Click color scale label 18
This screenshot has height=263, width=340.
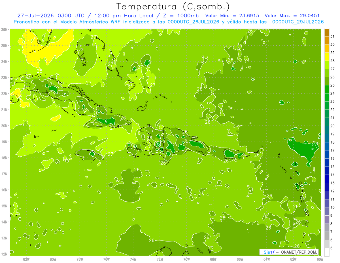[333, 142]
